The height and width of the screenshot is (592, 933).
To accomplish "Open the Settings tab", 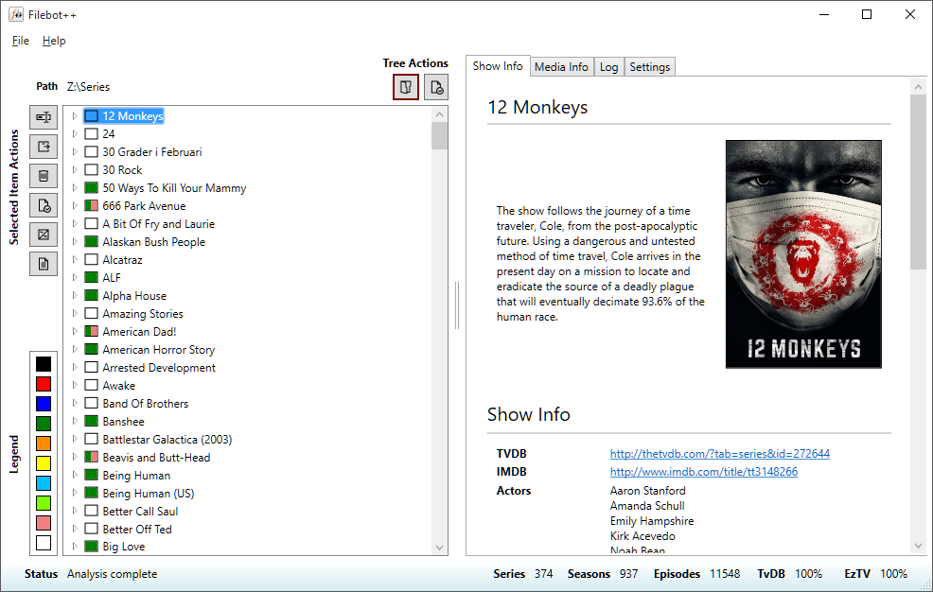I will 650,67.
